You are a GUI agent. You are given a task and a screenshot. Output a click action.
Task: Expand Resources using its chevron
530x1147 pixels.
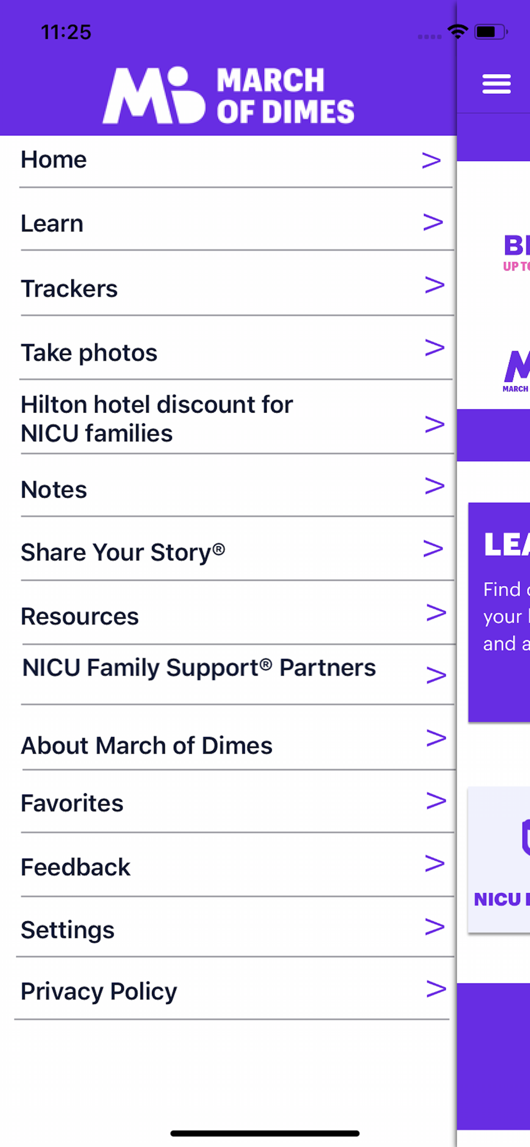coord(436,612)
